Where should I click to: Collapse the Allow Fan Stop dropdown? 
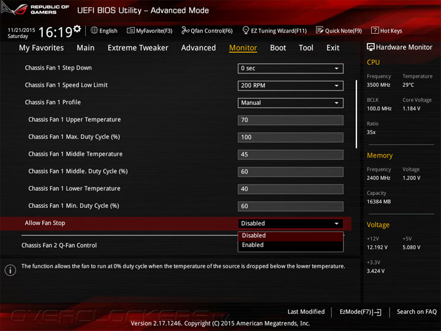point(290,224)
